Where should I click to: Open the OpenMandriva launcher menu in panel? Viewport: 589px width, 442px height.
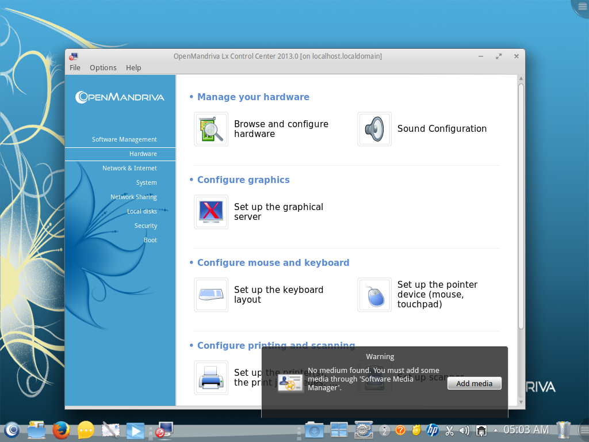click(12, 429)
